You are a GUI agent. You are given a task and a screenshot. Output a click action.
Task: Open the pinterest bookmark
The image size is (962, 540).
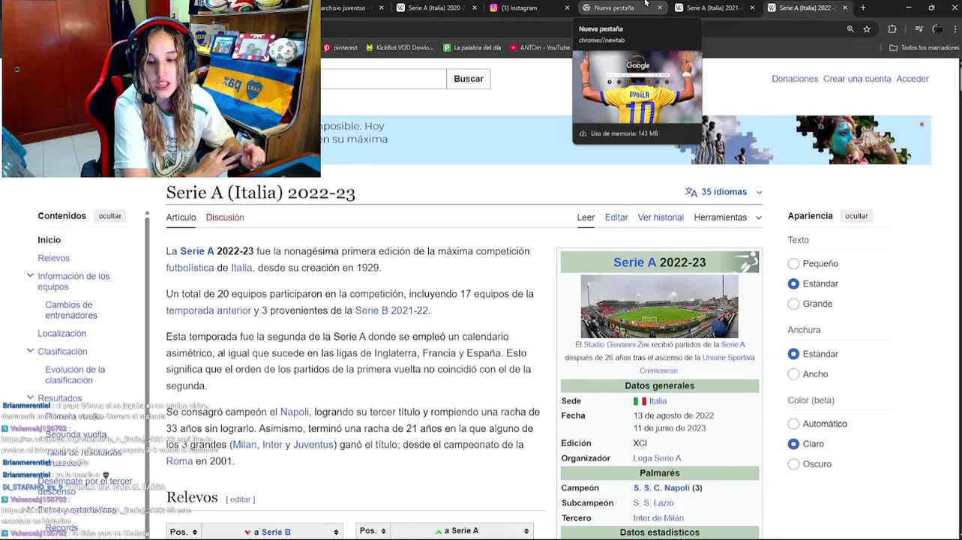click(340, 47)
